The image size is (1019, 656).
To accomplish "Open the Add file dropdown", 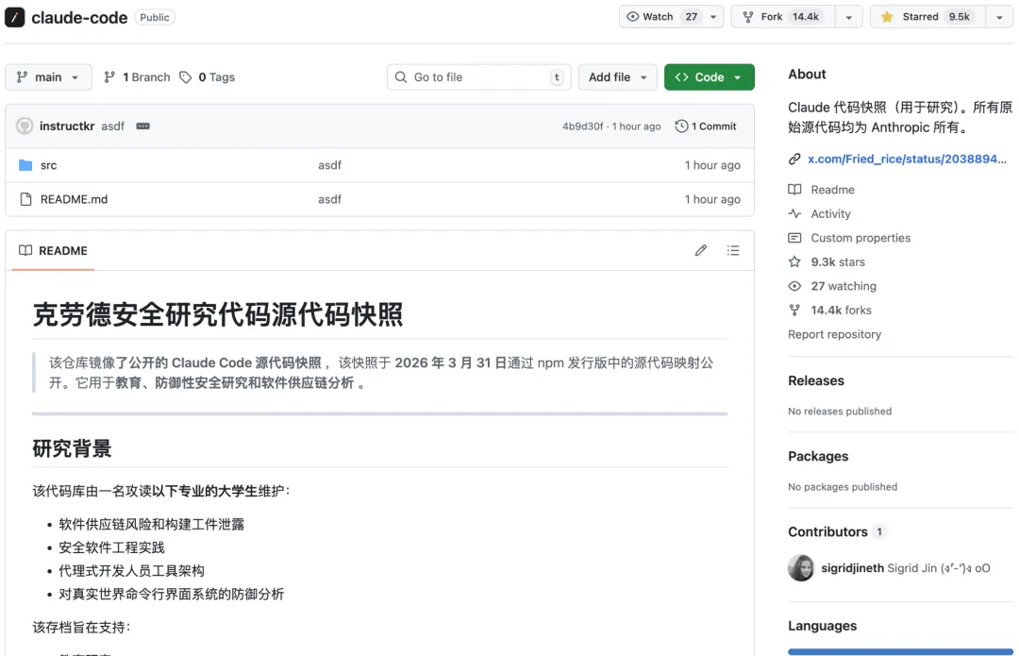I will pos(617,76).
